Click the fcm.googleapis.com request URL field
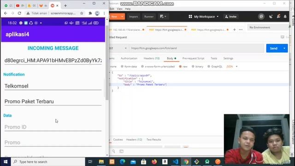This screenshot has width=295, height=166. 196,48
